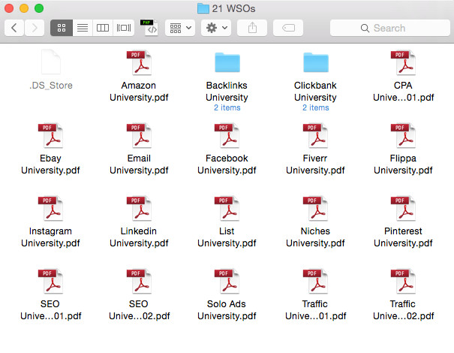
Task: Switch to Cover Flow view
Action: tap(124, 28)
